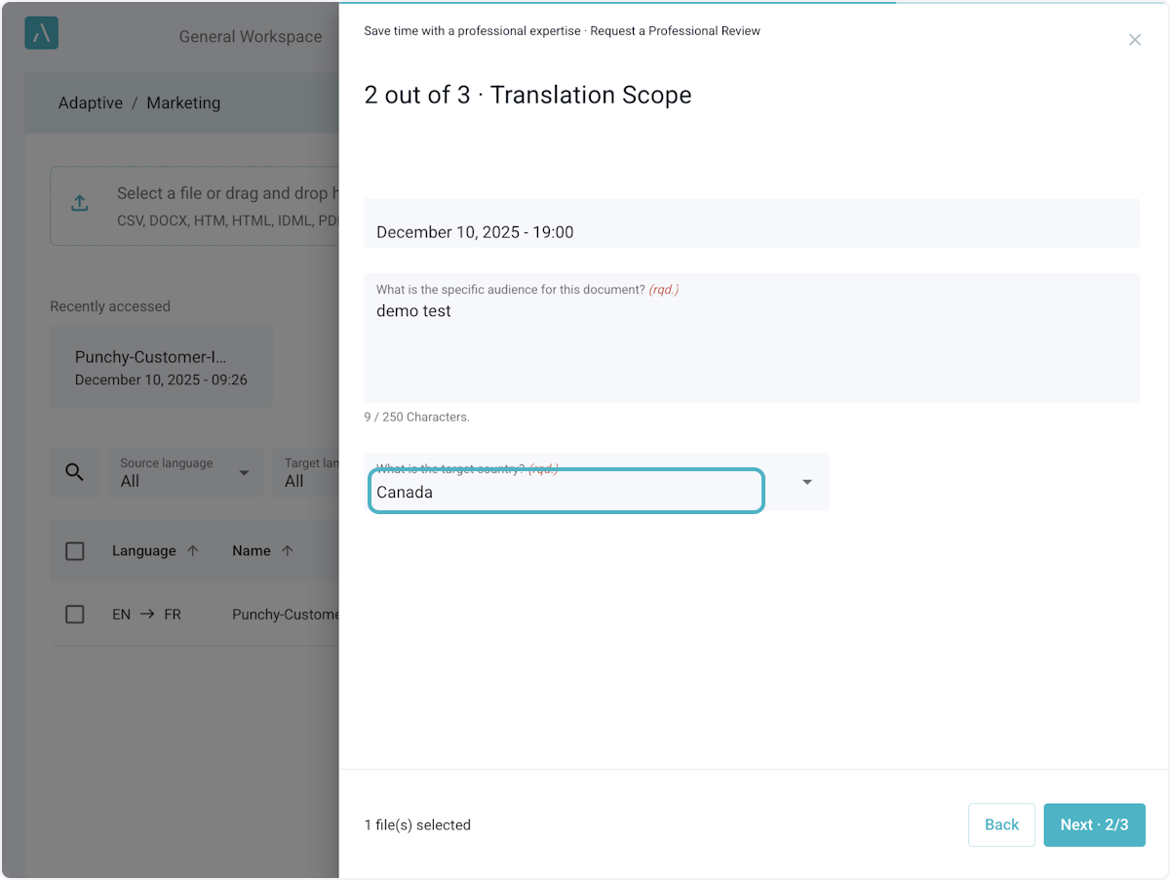Close the Professional Review panel with X
This screenshot has width=1170, height=880.
[x=1134, y=40]
